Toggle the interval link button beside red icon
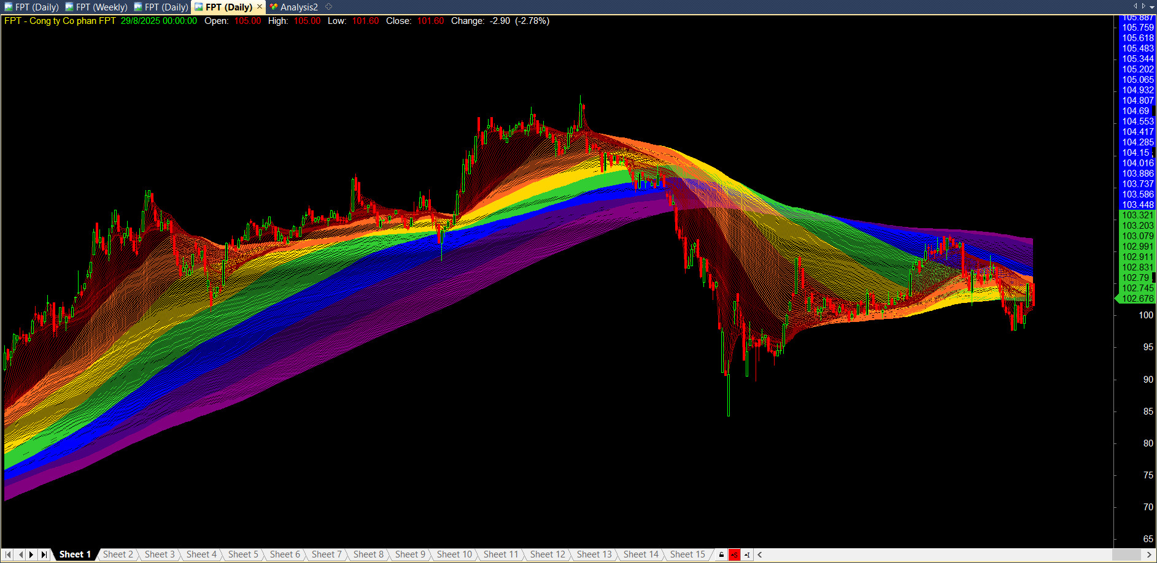1157x563 pixels. coord(747,554)
